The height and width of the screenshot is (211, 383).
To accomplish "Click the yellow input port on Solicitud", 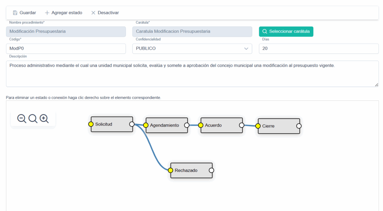I will pyautogui.click(x=91, y=124).
